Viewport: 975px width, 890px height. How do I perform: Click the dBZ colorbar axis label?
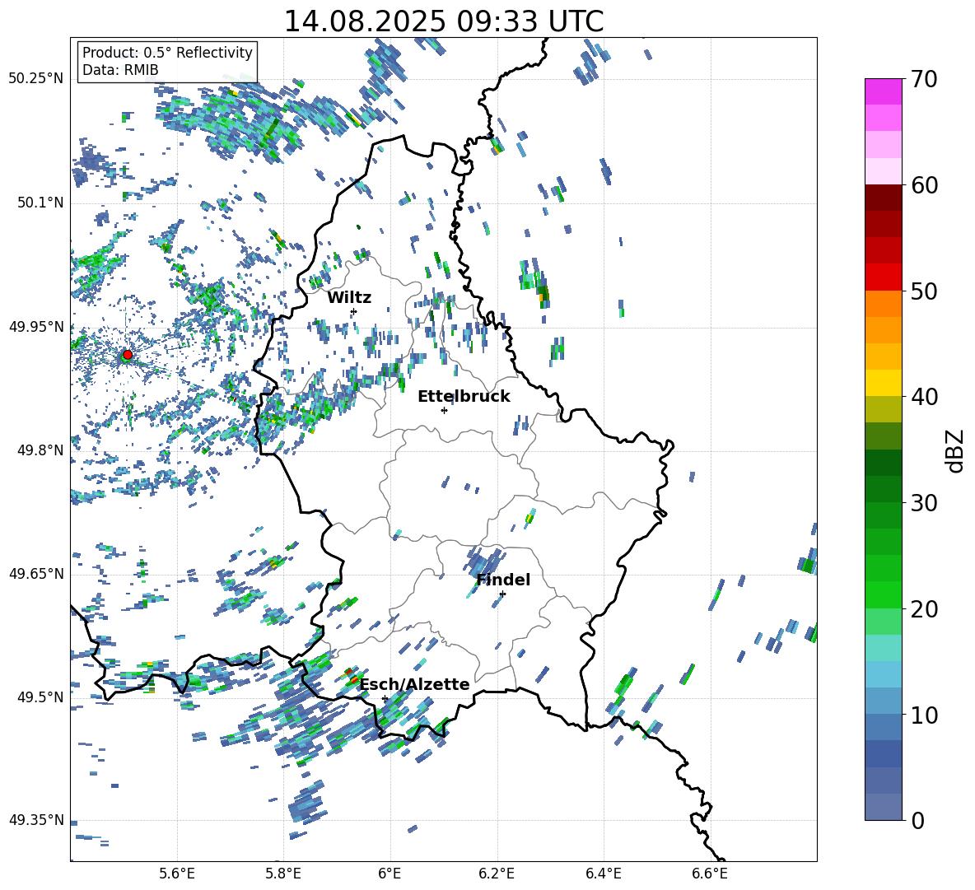coord(955,450)
